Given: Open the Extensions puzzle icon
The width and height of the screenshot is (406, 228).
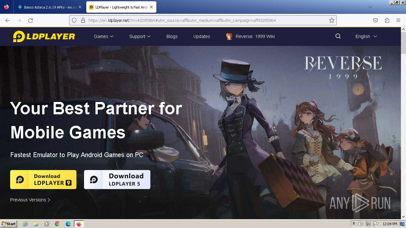Looking at the screenshot, I should pos(387,20).
